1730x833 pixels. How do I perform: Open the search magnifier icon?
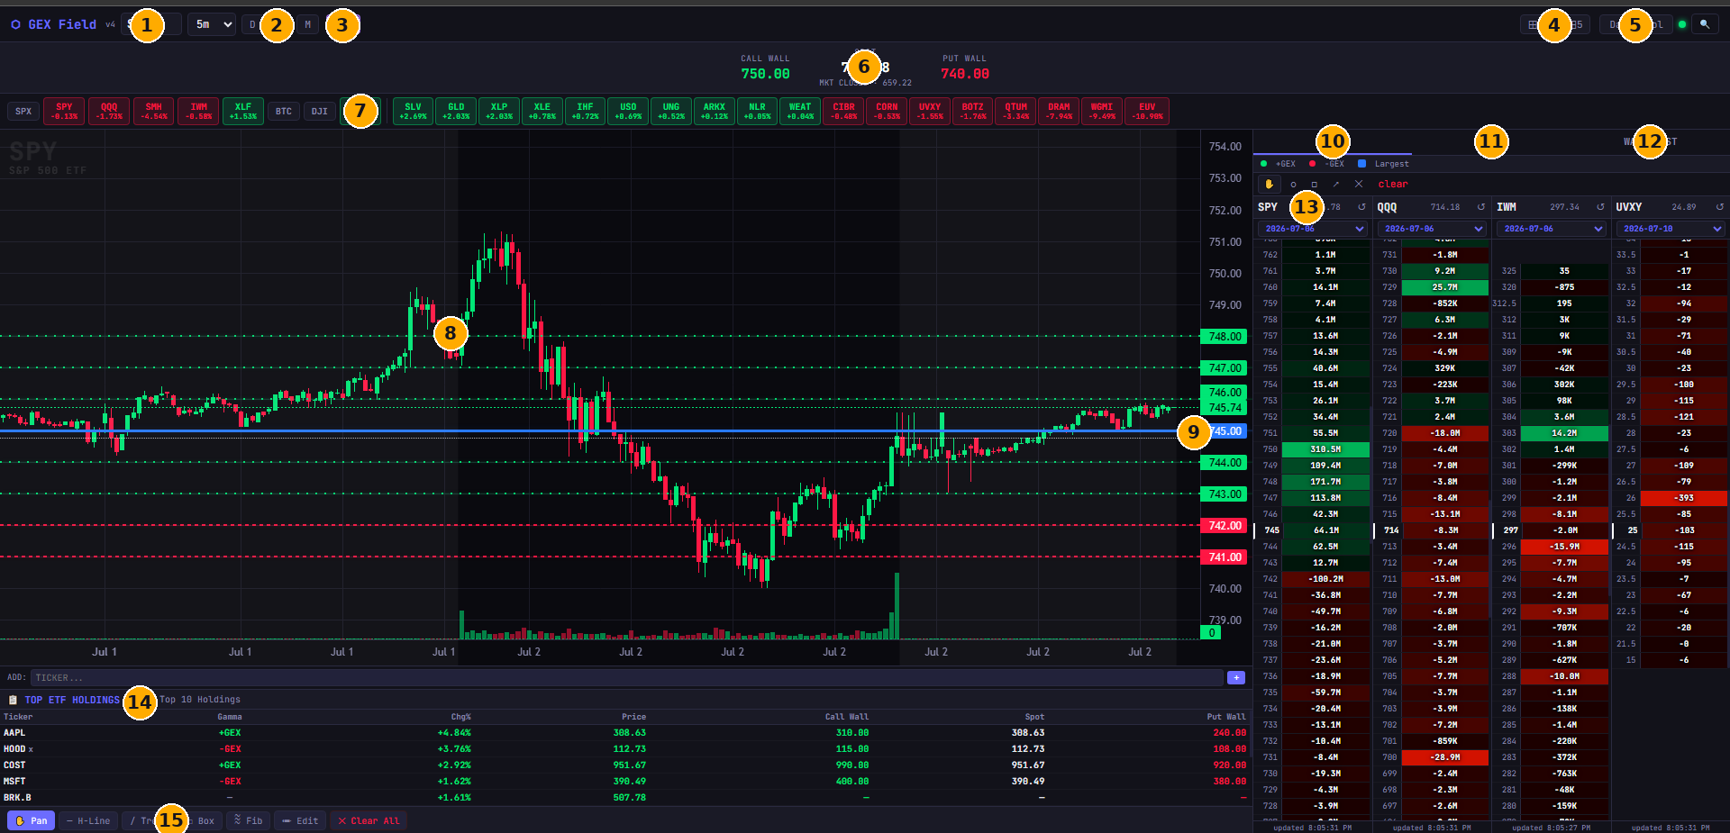pos(1704,24)
